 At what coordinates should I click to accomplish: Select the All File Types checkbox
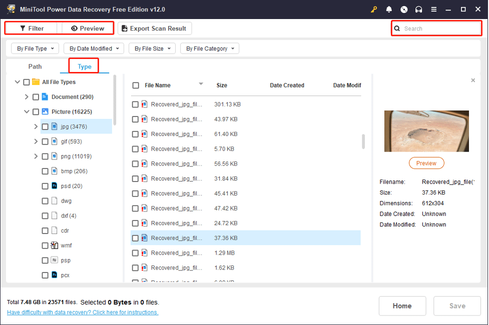click(x=27, y=81)
